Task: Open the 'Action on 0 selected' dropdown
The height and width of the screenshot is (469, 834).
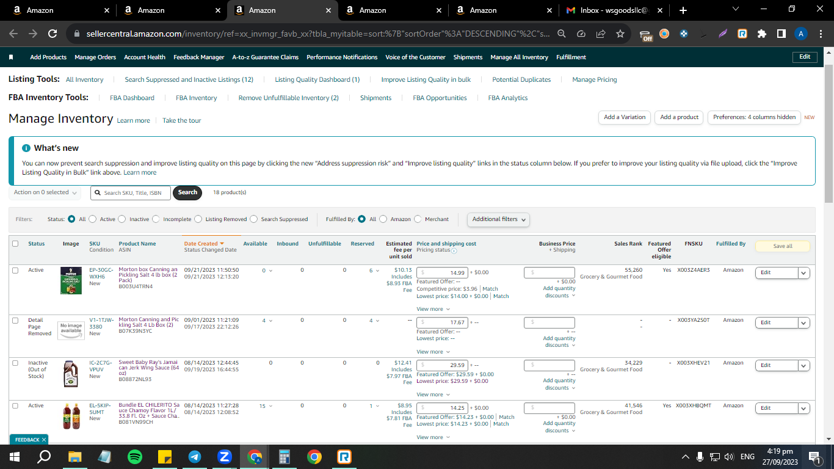Action: click(45, 192)
